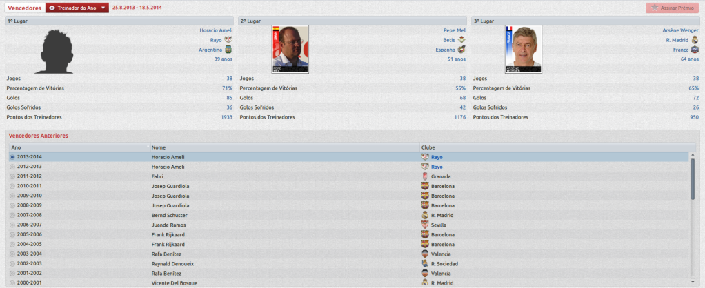
Task: Sort by the Clube column header
Action: [x=557, y=147]
